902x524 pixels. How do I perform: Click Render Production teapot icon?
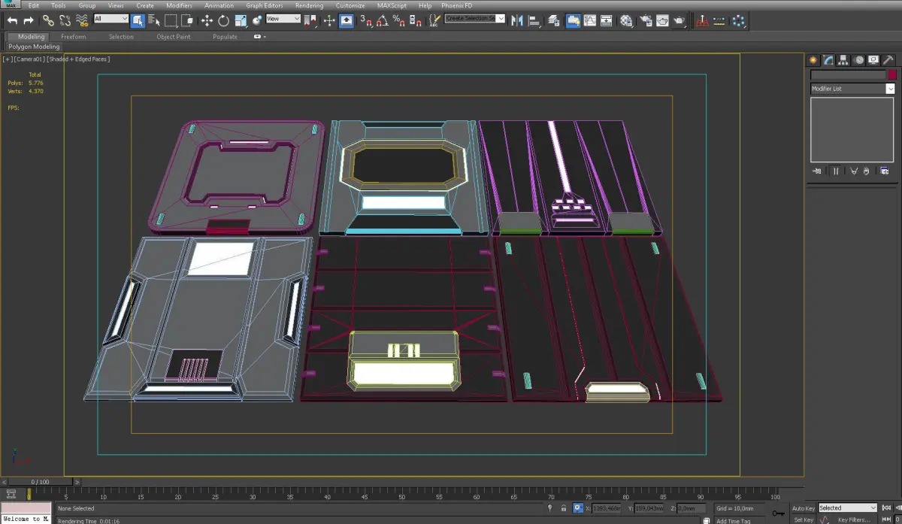tap(680, 20)
